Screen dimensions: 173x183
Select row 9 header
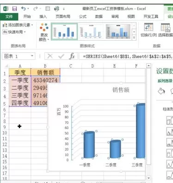5,127
